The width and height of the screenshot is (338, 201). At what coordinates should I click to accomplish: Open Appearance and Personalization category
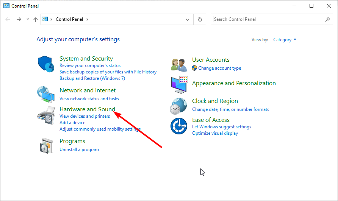(x=234, y=83)
